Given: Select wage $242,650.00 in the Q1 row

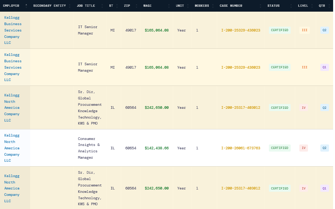Looking at the screenshot, I should click(157, 188).
